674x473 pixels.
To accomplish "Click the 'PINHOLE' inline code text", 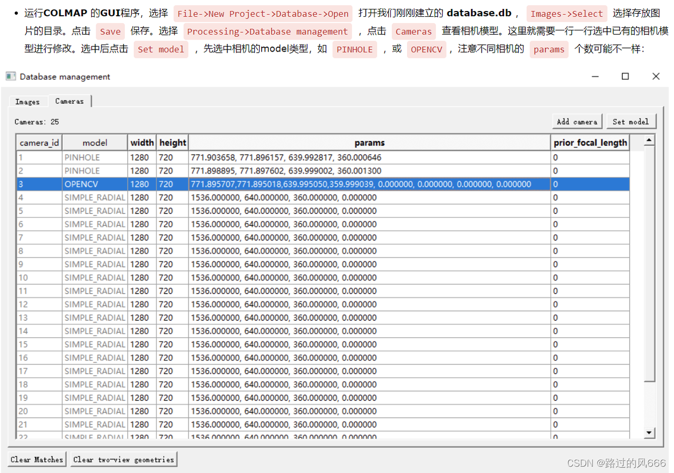I will point(355,49).
